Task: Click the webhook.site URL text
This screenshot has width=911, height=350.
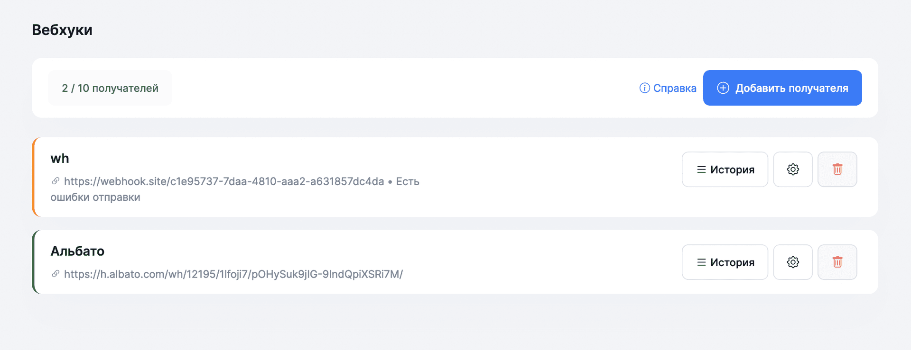Action: (x=224, y=181)
